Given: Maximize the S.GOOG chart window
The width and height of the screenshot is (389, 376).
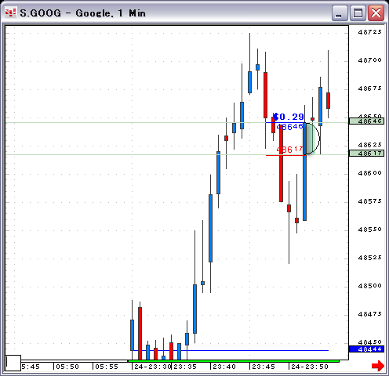Looking at the screenshot, I should (358, 13).
